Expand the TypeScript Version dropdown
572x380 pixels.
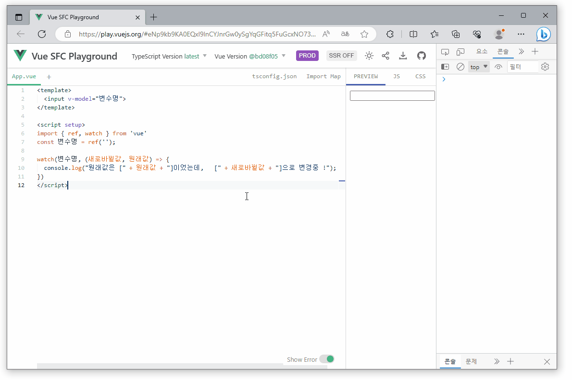[169, 56]
